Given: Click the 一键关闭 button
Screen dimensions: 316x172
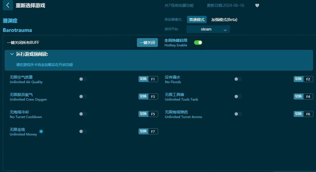Looking at the screenshot, I should [147, 43].
